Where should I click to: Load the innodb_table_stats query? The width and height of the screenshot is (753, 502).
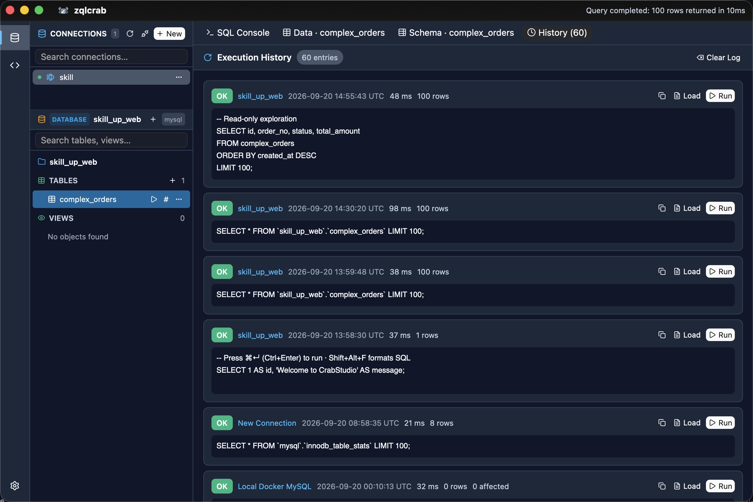point(687,423)
